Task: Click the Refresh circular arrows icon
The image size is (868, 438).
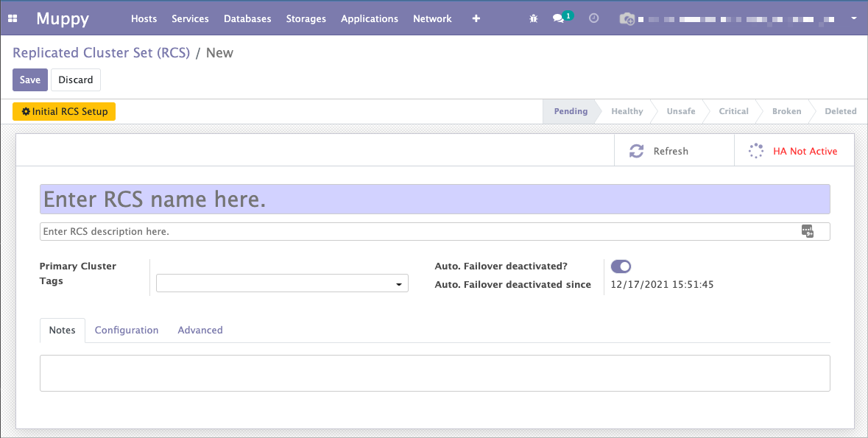Action: (x=636, y=151)
